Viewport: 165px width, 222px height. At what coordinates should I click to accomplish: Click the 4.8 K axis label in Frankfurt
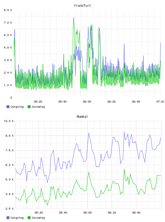pos(8,48)
